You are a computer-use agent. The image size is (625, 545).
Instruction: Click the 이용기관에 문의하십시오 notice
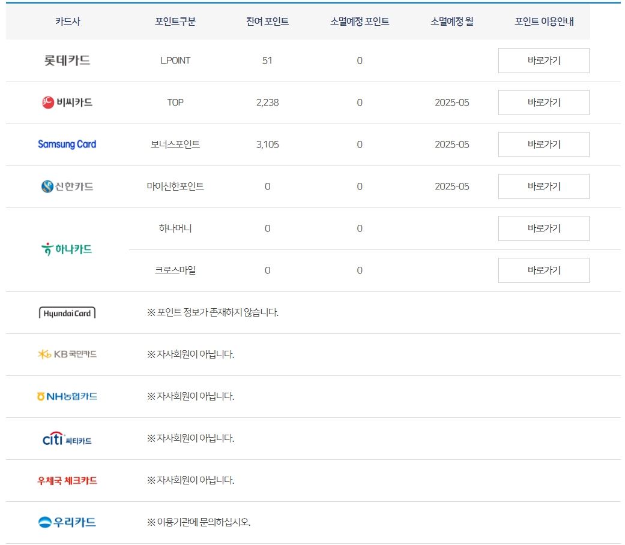pyautogui.click(x=199, y=522)
